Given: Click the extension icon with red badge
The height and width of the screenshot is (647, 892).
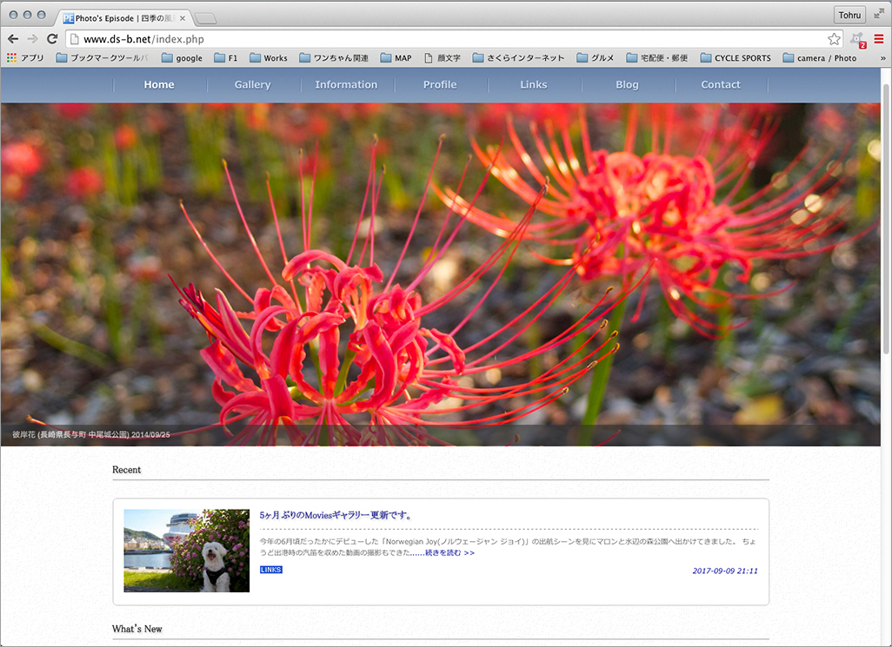Looking at the screenshot, I should pyautogui.click(x=857, y=39).
